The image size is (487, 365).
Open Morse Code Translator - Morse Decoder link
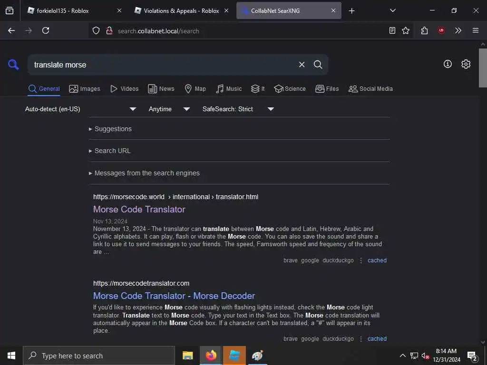[x=174, y=296]
